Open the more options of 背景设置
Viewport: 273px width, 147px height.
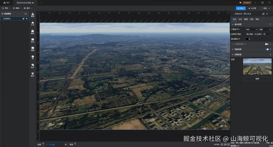click(270, 49)
